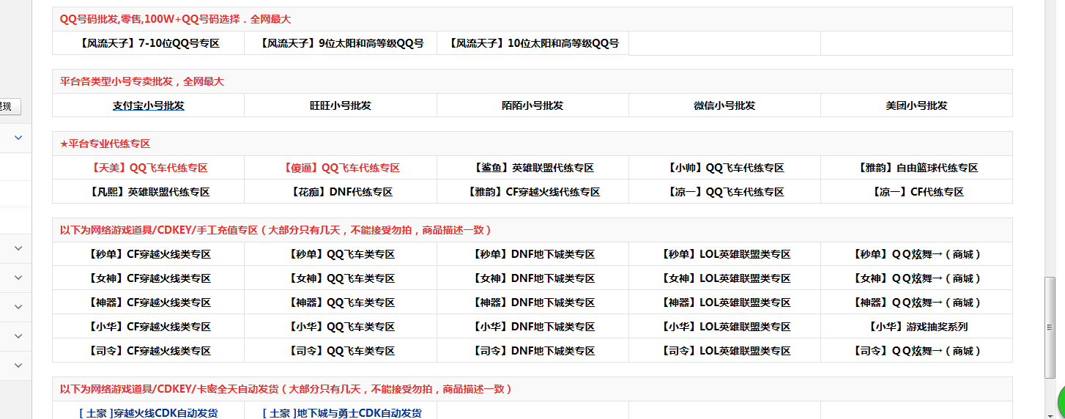Open 【风流天子】10位太阳和高等级QQ号 link

(x=532, y=43)
